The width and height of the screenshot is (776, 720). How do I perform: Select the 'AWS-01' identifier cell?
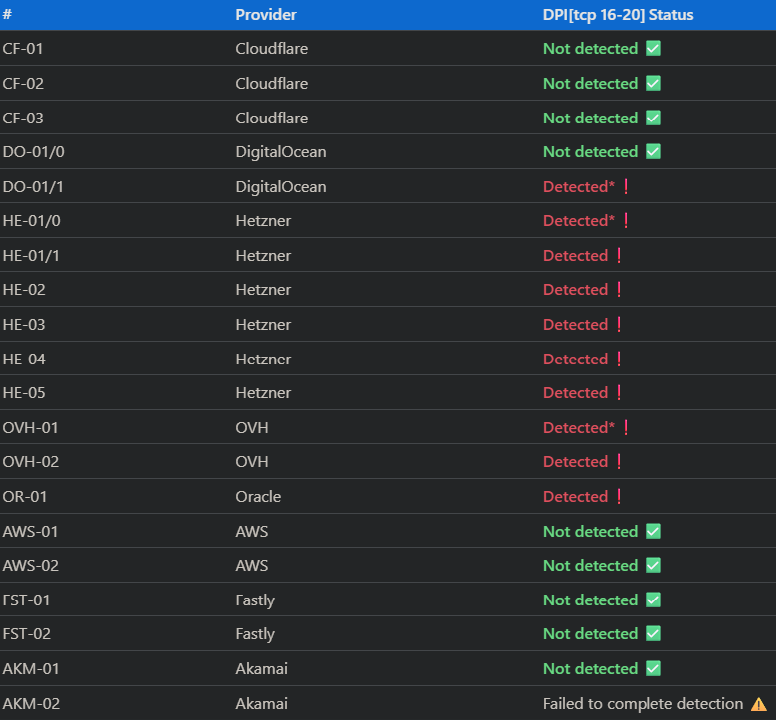pos(30,531)
